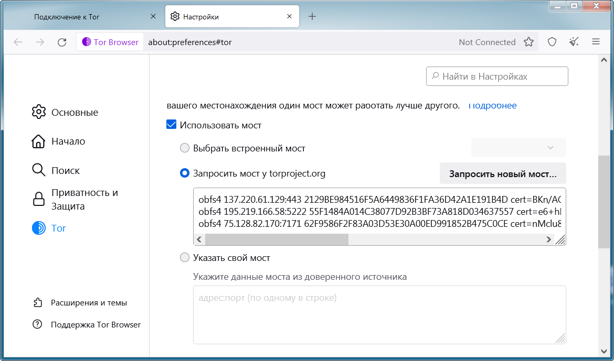Click the horizontal scrollbar thumb in bridge list
The image size is (614, 361).
point(277,239)
